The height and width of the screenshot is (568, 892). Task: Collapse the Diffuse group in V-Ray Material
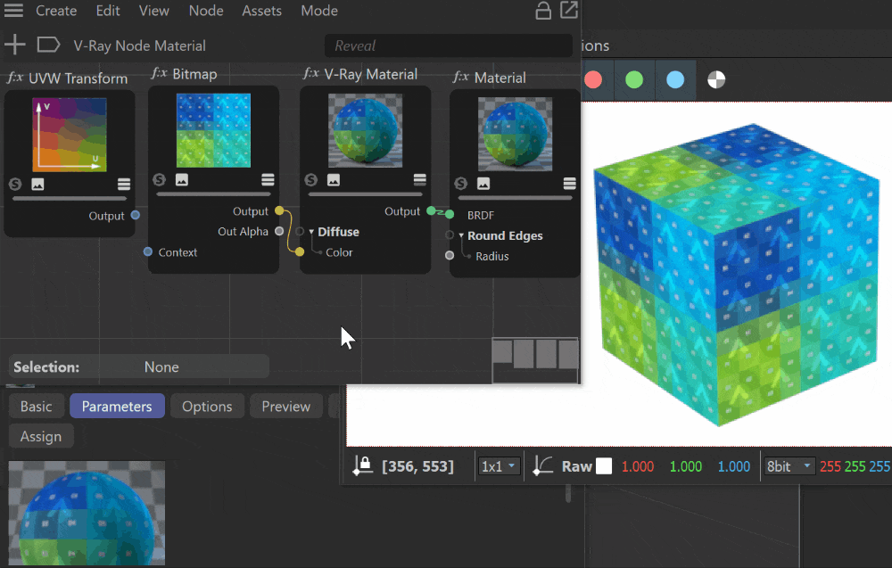pos(311,232)
